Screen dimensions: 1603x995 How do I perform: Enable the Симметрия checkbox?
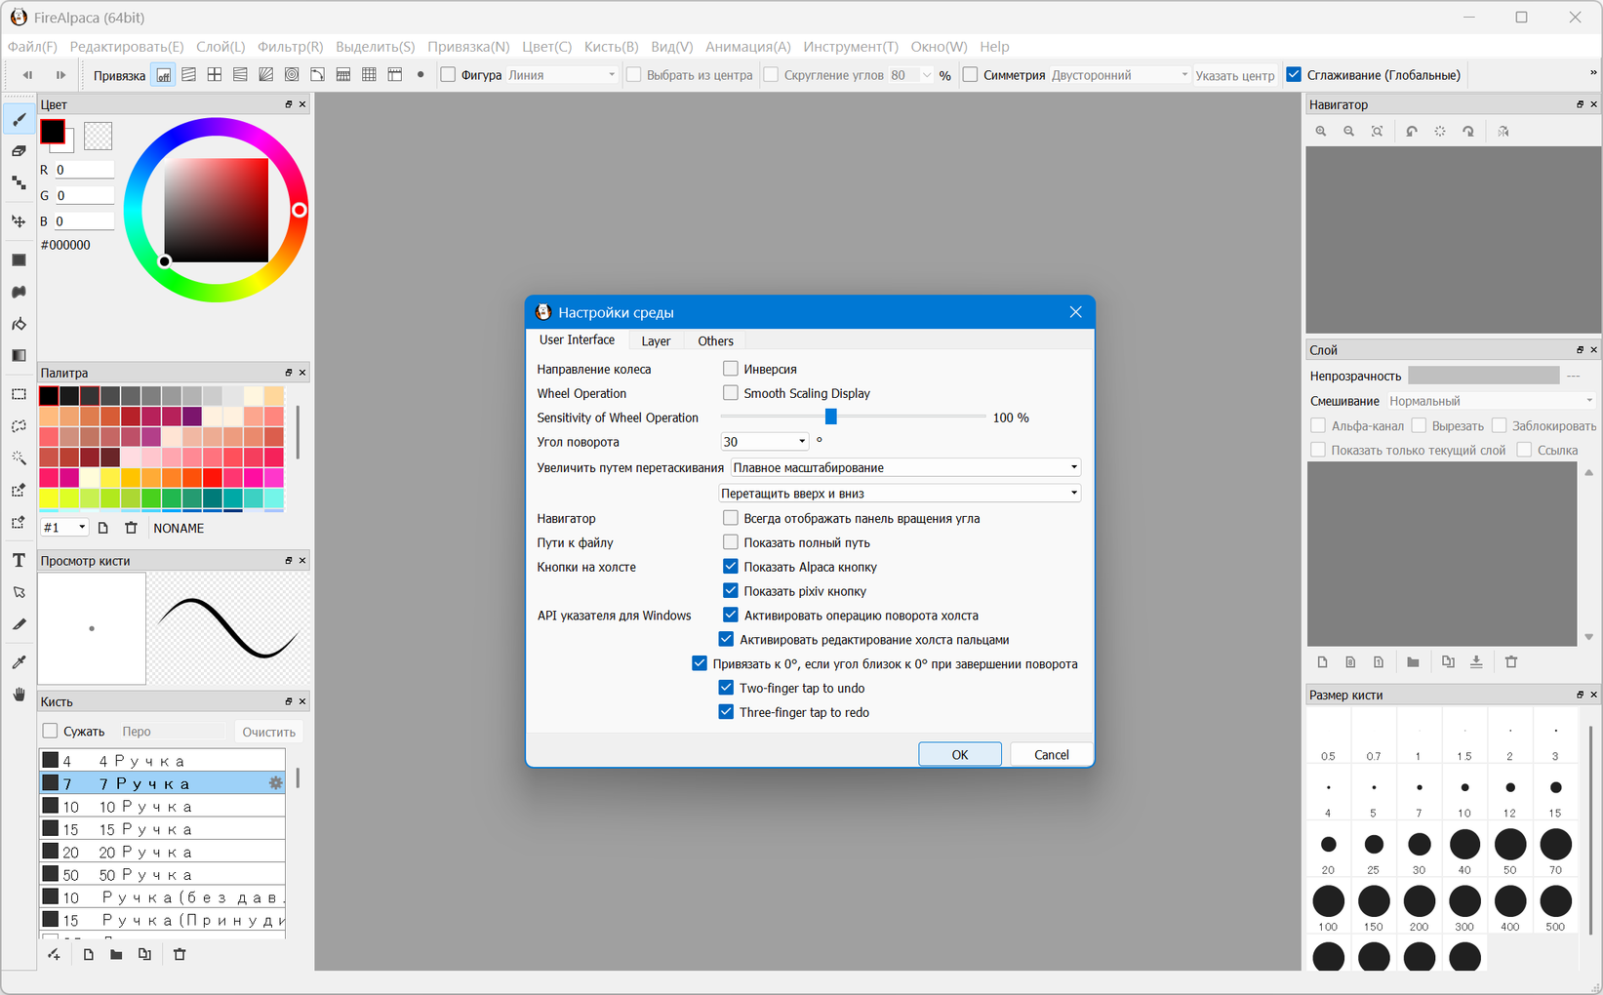tap(970, 75)
